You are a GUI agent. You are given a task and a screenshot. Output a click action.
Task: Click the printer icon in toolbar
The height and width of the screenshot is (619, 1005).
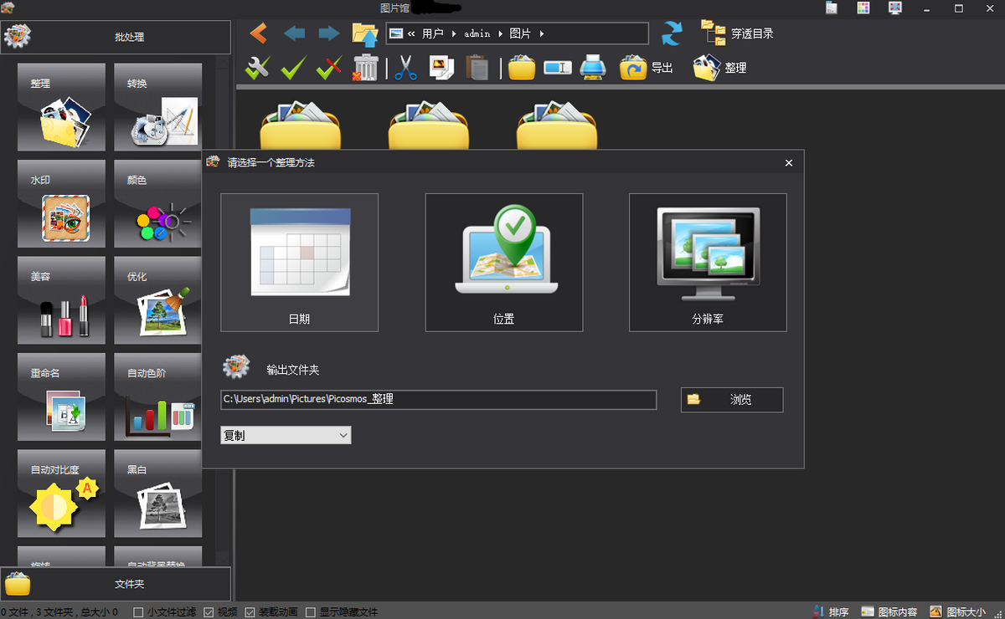point(593,68)
